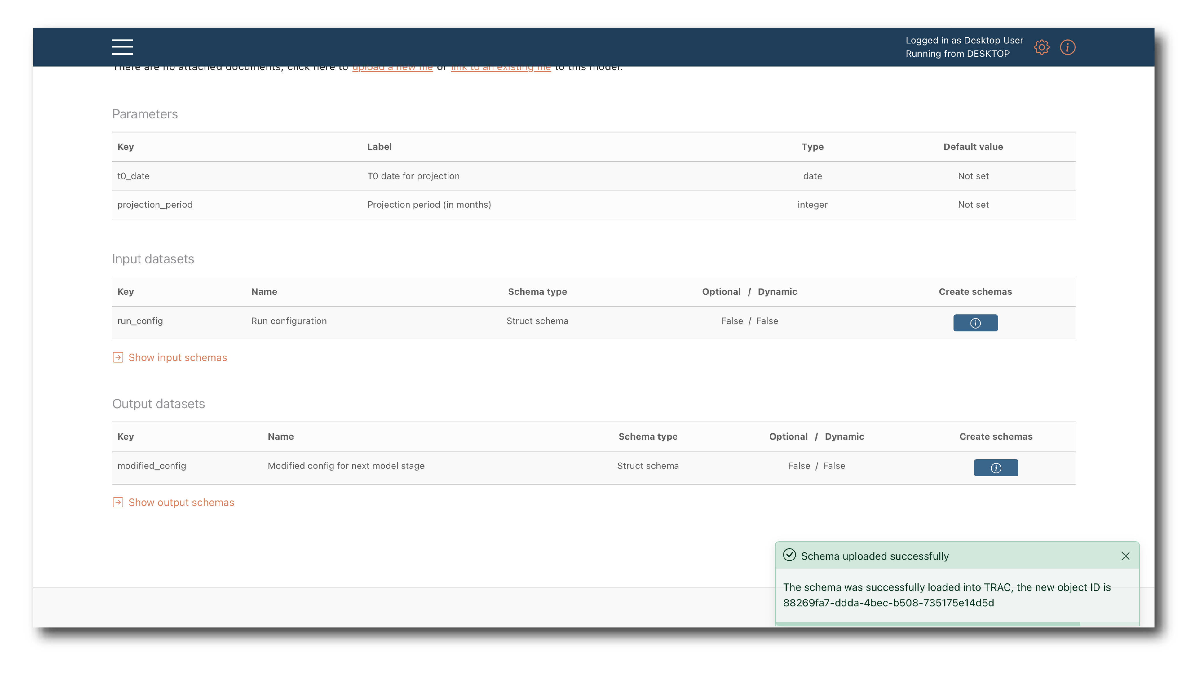Click the notification auto-dismiss progress bar

tap(957, 624)
